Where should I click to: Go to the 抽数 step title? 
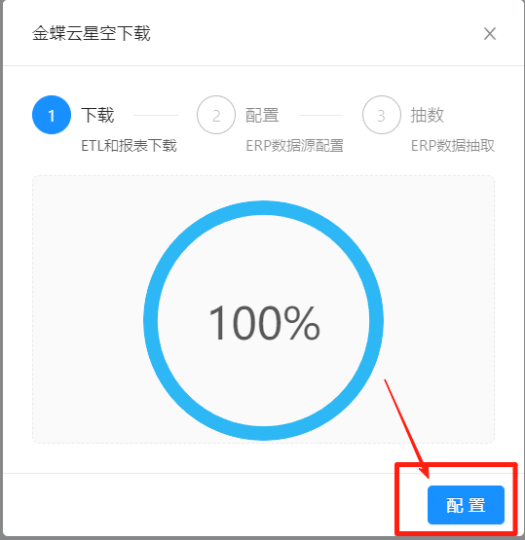[427, 115]
